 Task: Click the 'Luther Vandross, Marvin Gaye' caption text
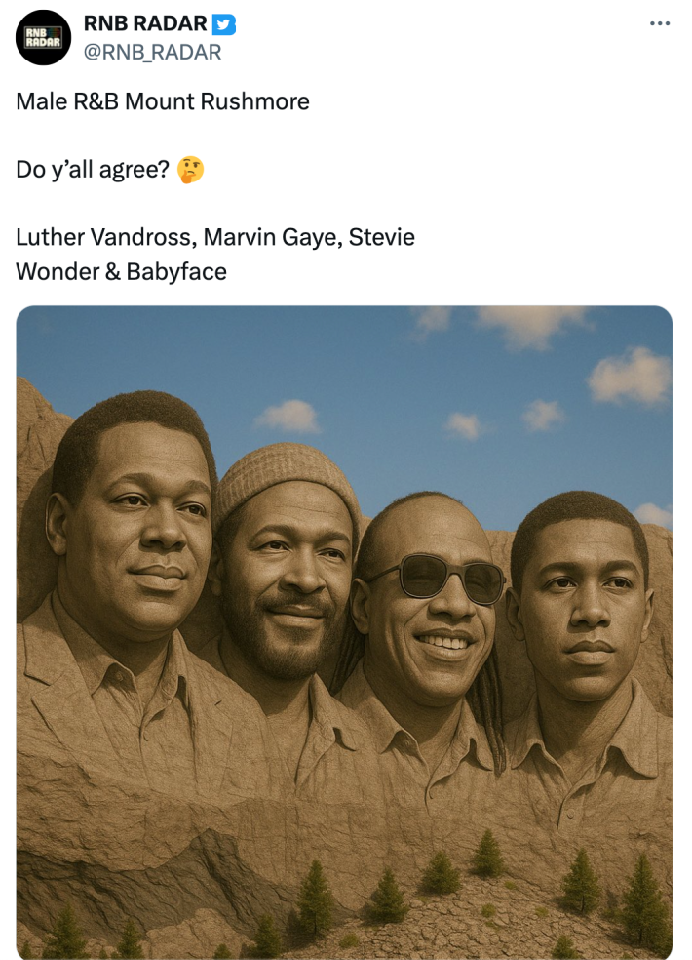[x=214, y=236]
